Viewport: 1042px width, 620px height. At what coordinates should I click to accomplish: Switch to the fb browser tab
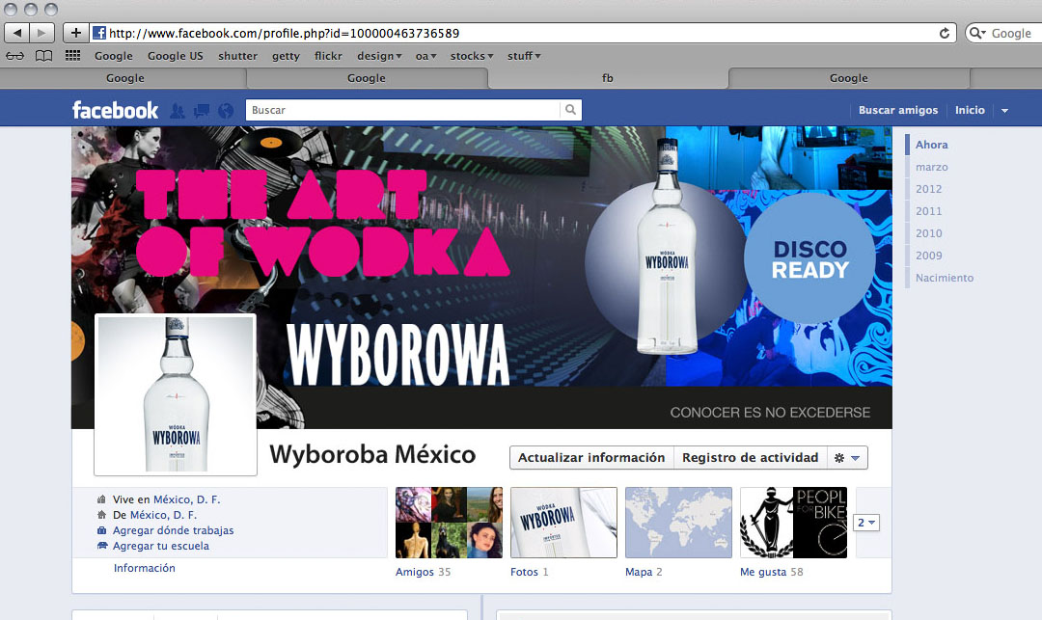tap(608, 78)
